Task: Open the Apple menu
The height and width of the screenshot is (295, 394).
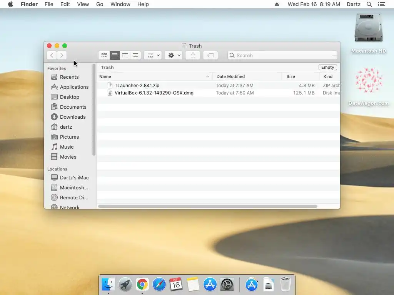Action: pyautogui.click(x=10, y=4)
